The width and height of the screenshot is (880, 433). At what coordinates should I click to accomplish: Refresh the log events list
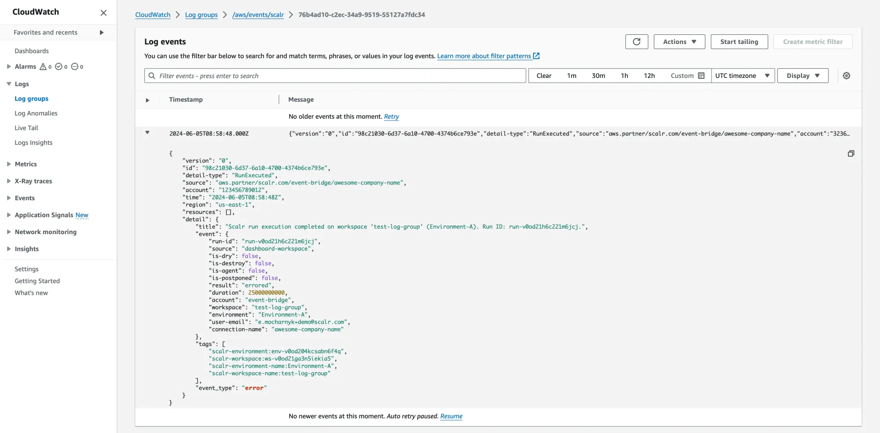coord(636,42)
